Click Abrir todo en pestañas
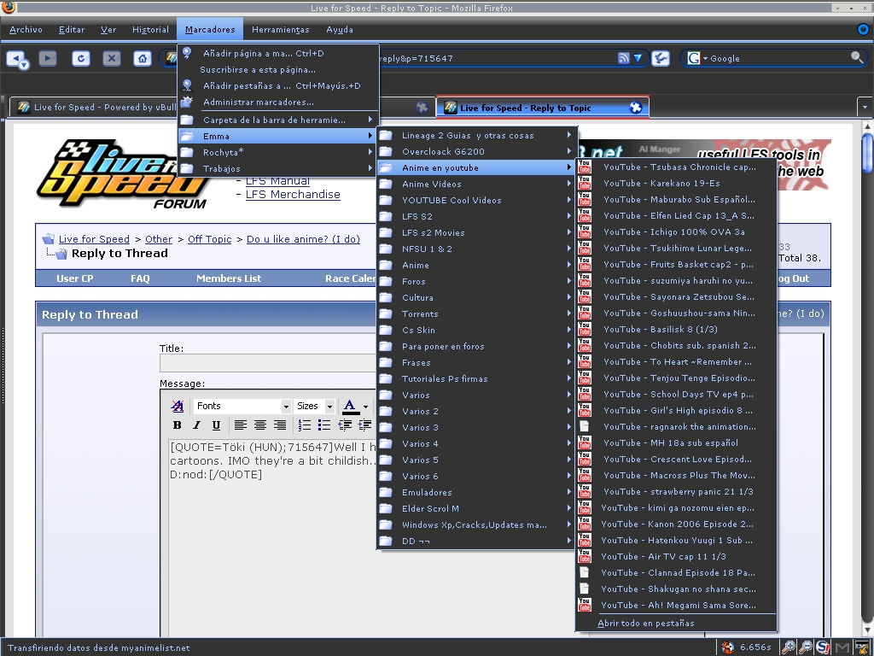874x656 pixels. click(676, 624)
